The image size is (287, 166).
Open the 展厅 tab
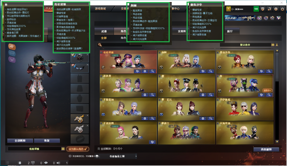point(230,32)
